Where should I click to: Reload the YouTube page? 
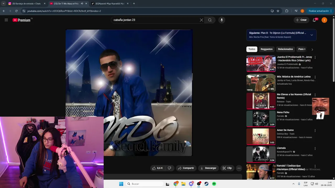point(16,11)
